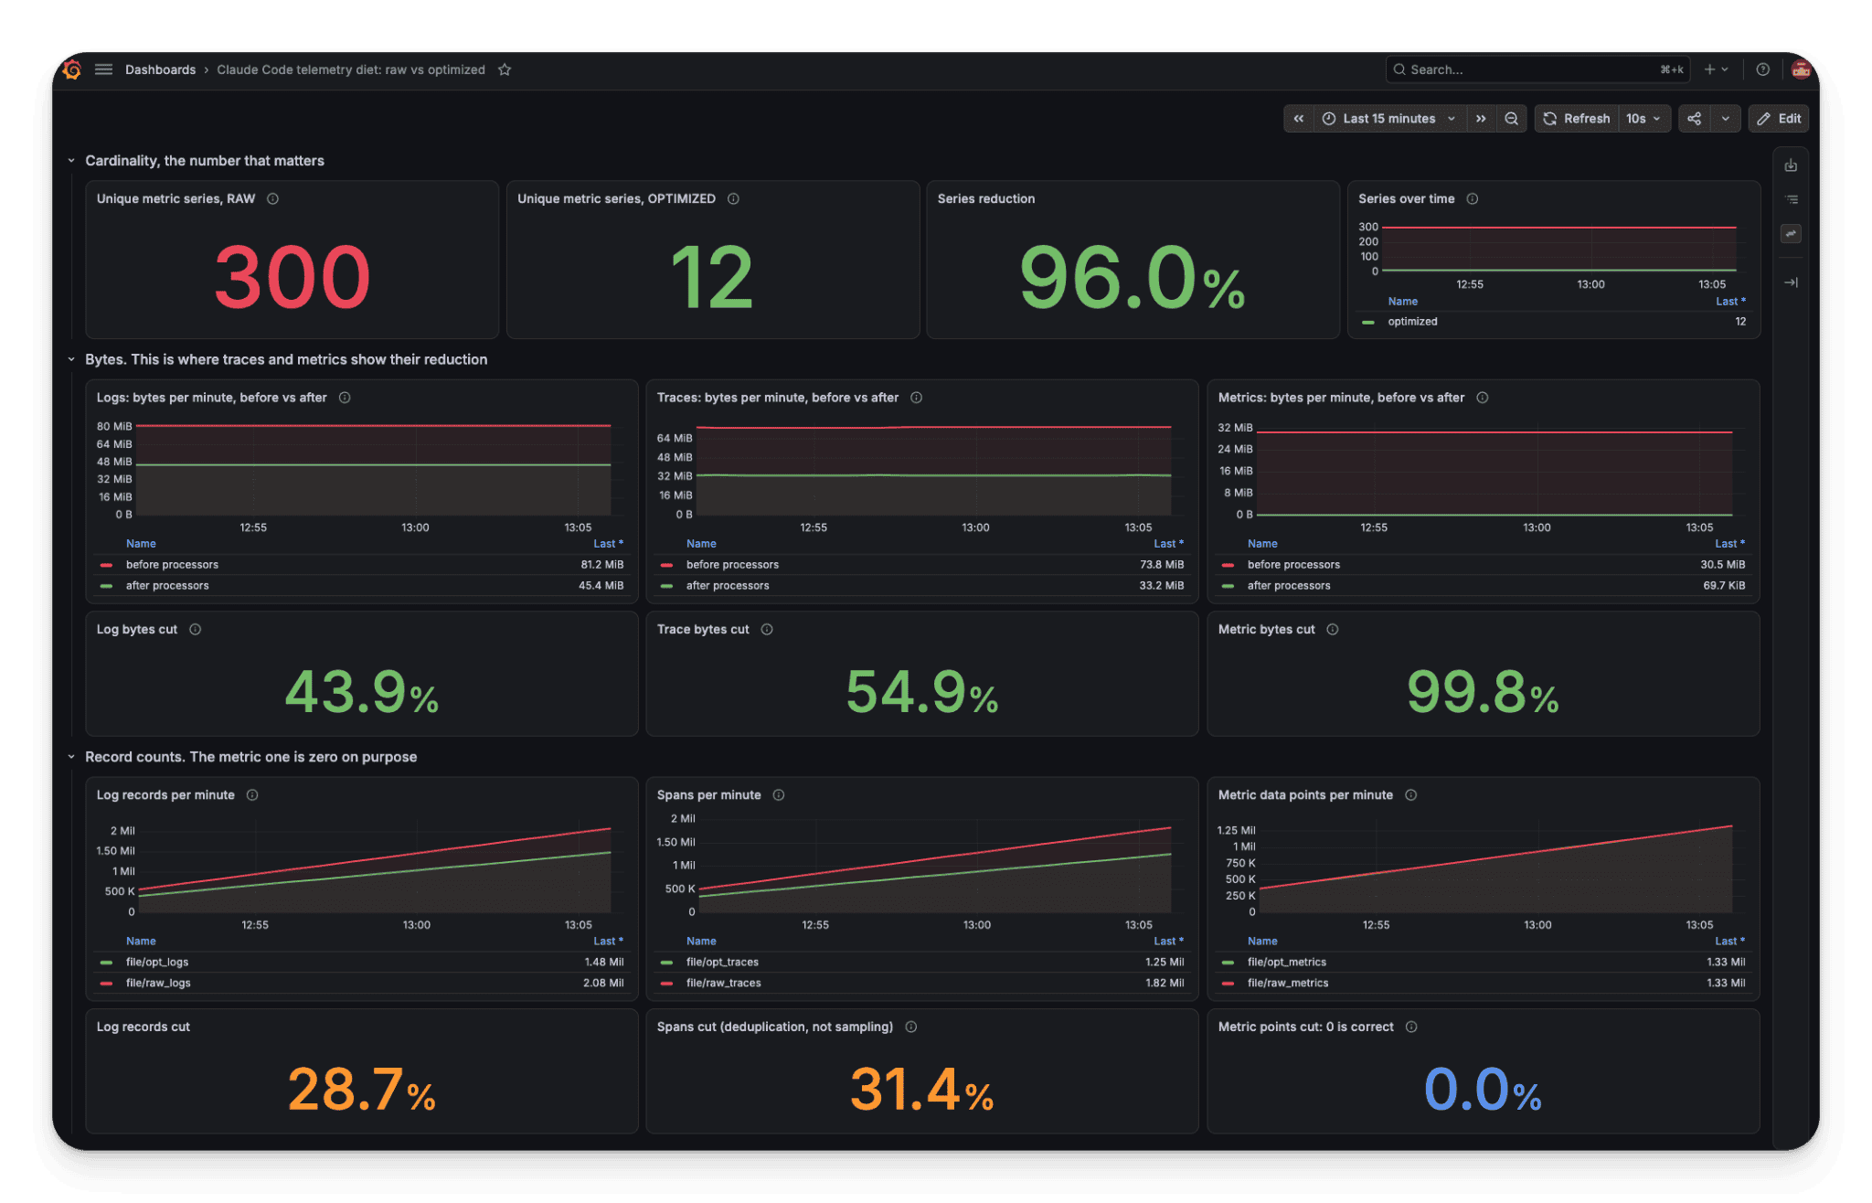Zoom out the time range
The image size is (1872, 1203).
click(x=1512, y=119)
